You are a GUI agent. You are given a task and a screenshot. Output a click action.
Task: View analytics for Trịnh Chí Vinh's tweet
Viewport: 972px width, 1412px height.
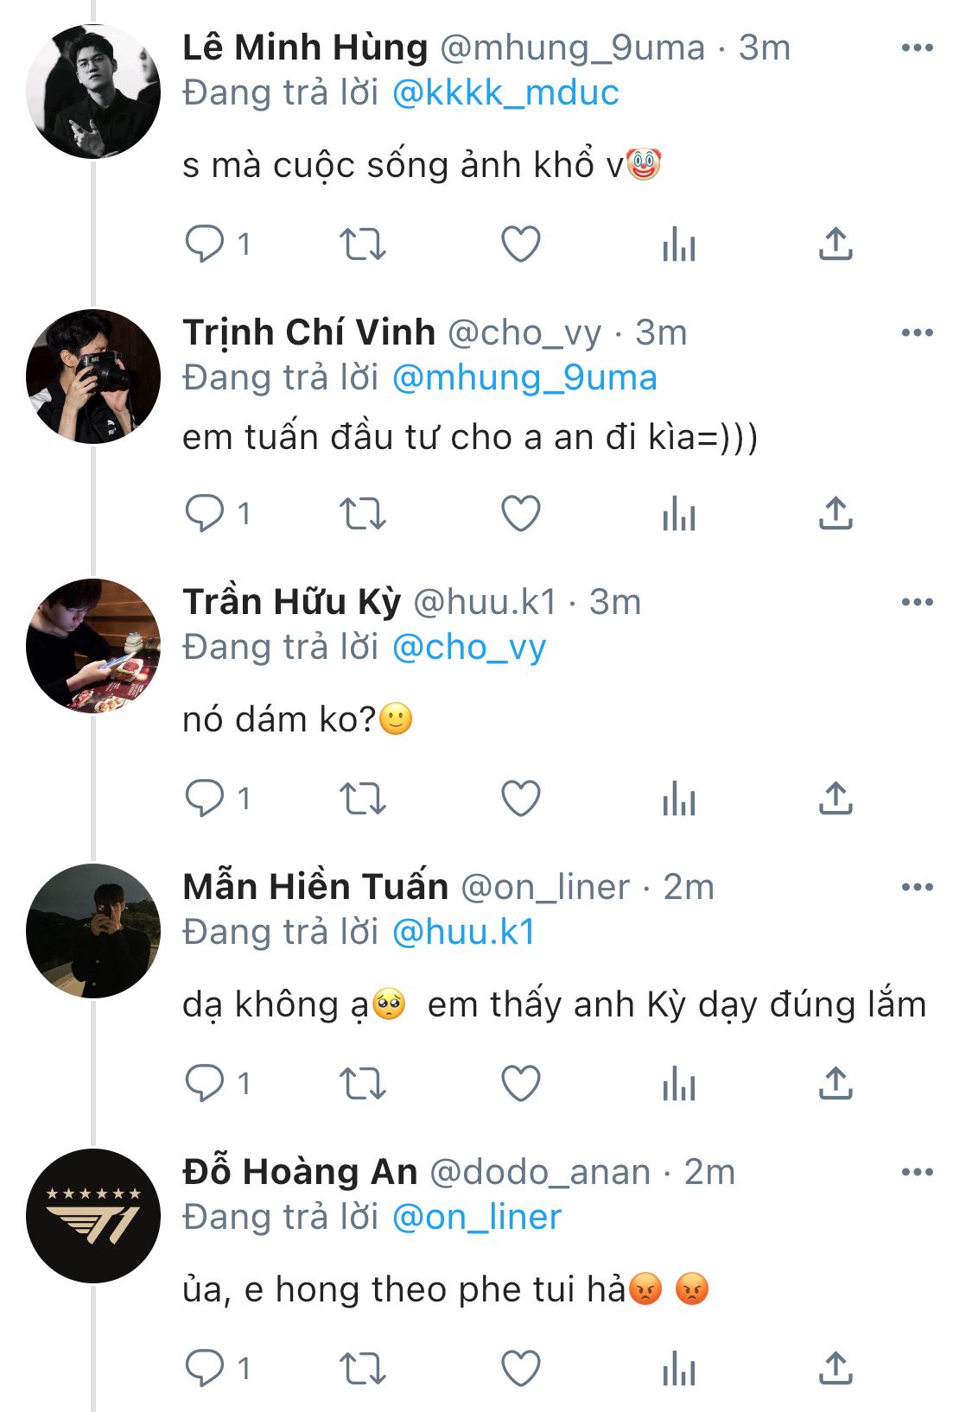(679, 515)
